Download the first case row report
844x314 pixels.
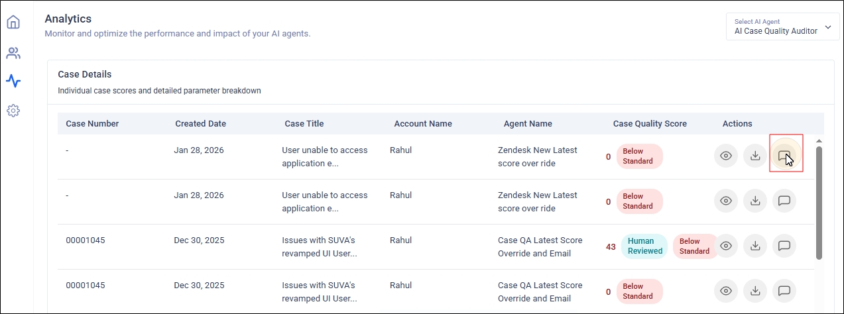[x=754, y=156]
